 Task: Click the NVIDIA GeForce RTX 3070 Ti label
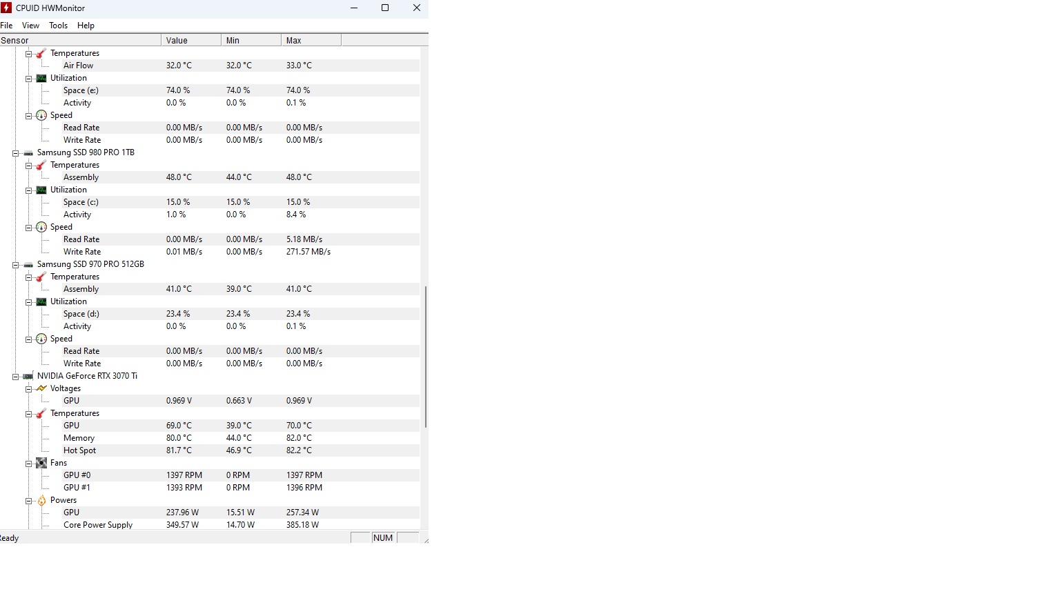[x=87, y=376]
